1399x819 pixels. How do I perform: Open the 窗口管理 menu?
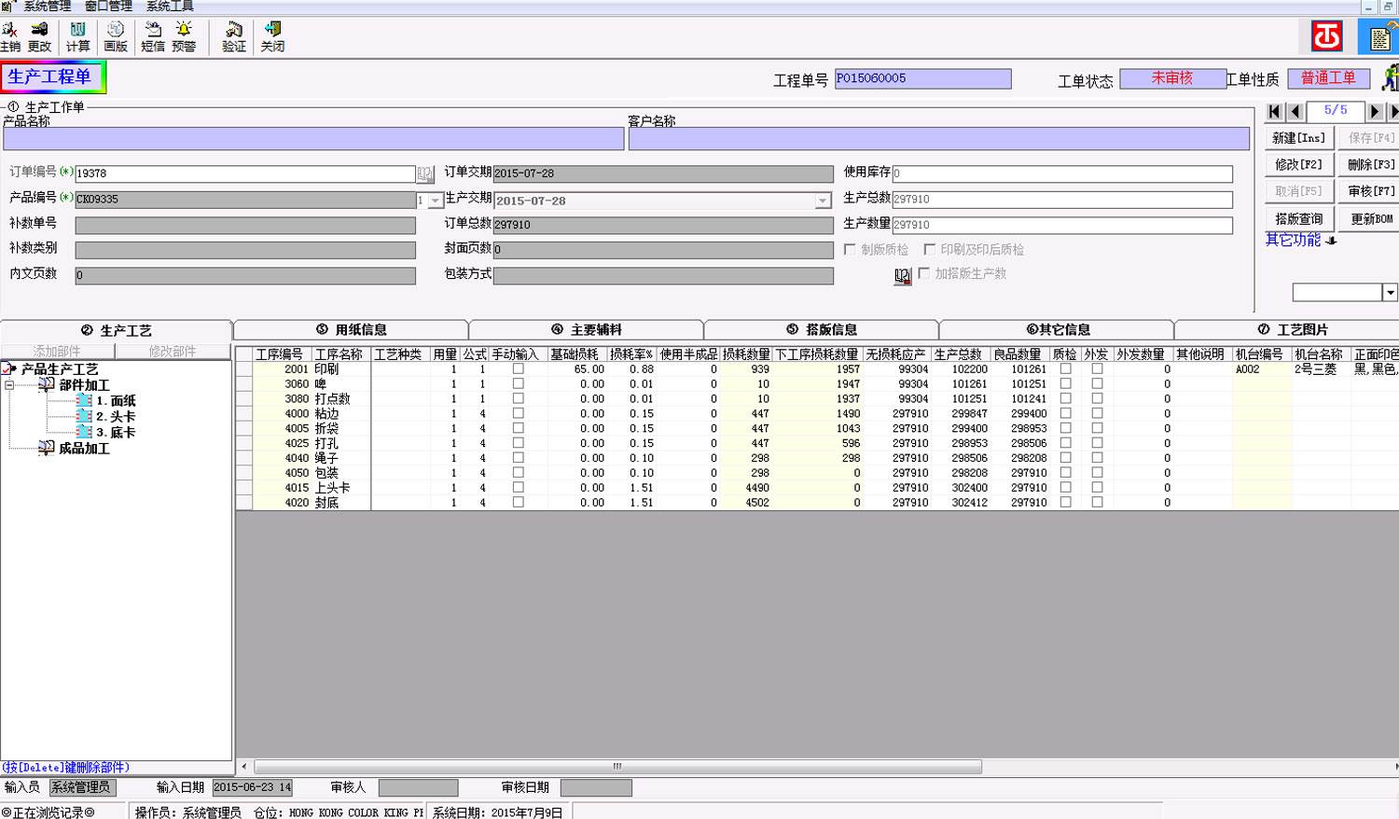coord(109,7)
